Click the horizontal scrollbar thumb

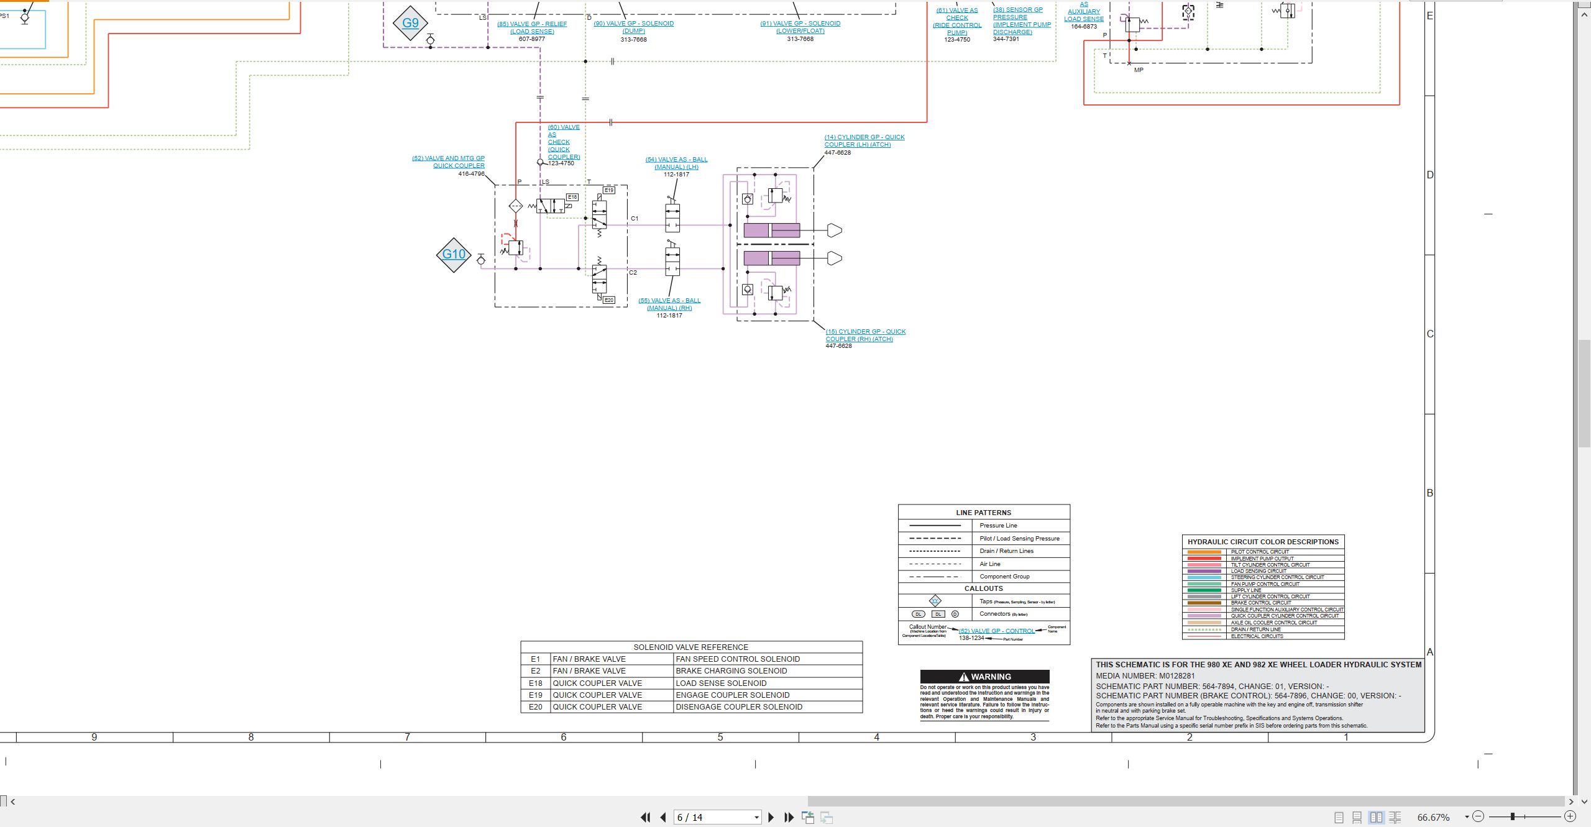click(1185, 802)
